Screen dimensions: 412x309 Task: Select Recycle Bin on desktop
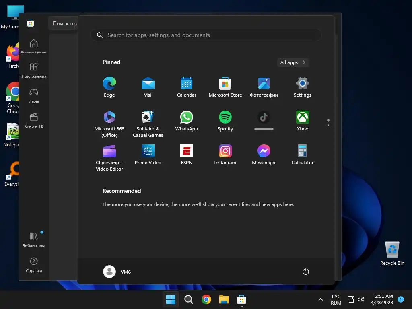[x=392, y=253]
